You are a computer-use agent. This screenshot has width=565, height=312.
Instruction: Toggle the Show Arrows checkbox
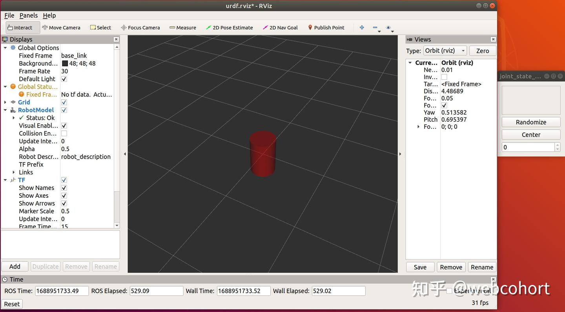coord(64,203)
